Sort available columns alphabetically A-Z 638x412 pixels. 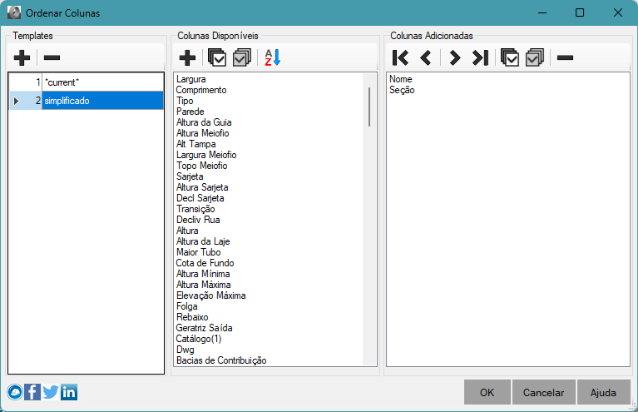[x=273, y=57]
